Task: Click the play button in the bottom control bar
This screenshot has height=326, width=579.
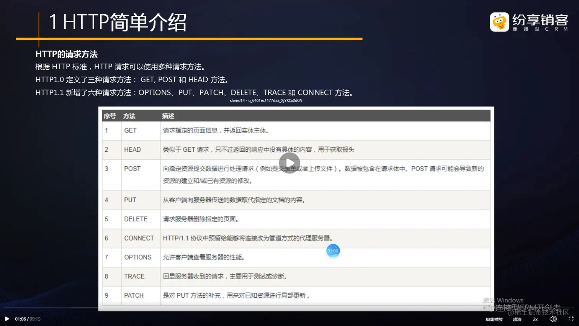Action: click(7, 319)
